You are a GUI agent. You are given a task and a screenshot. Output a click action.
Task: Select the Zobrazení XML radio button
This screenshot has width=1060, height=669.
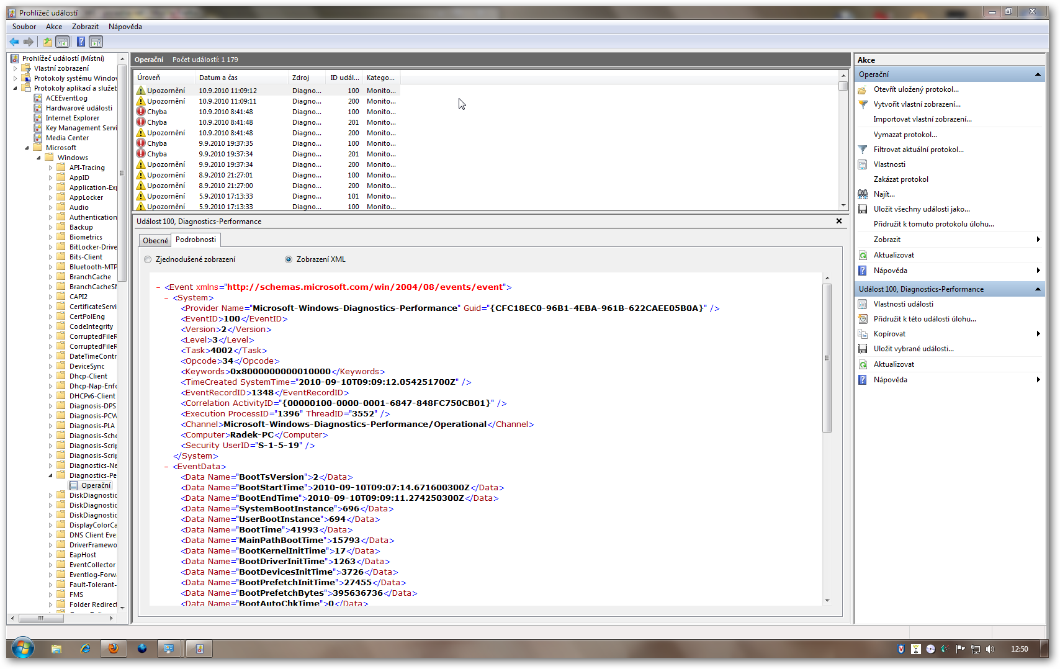[289, 259]
